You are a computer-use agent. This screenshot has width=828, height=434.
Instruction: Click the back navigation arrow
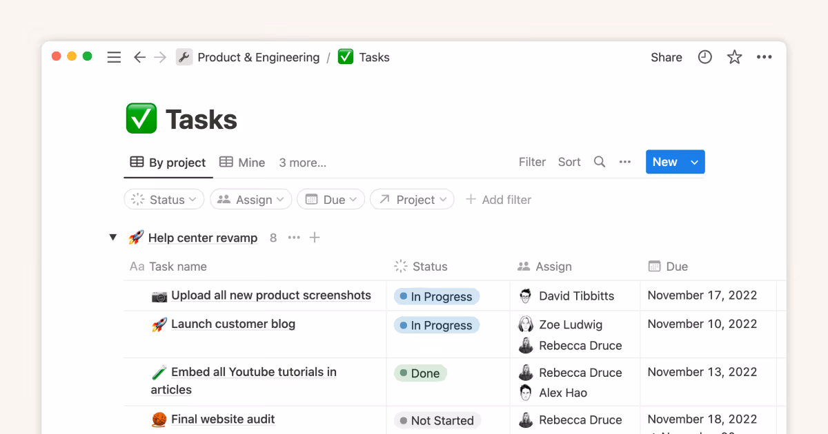(139, 57)
